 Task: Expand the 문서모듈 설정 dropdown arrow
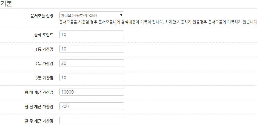[121, 15]
